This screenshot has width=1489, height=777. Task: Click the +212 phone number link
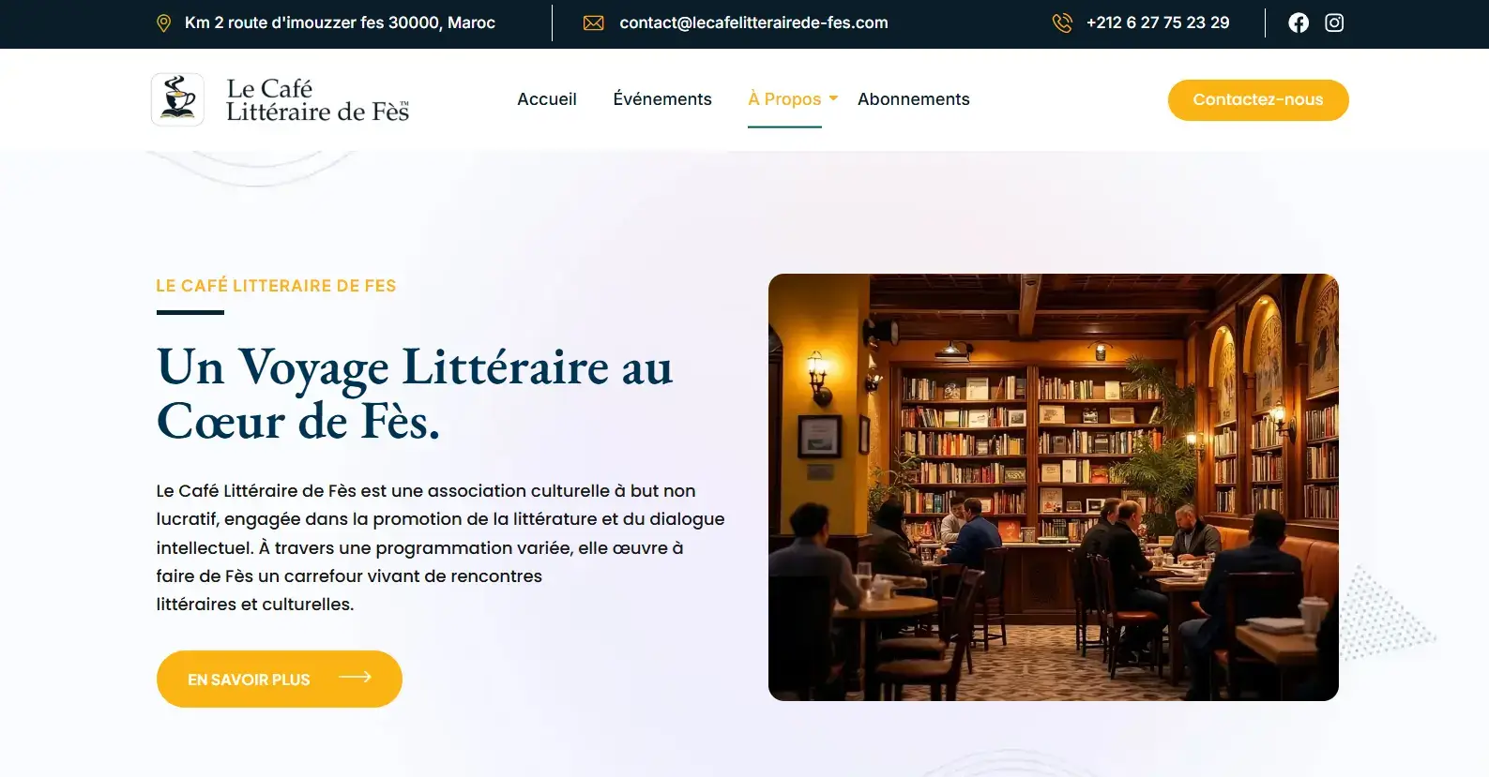1158,22
